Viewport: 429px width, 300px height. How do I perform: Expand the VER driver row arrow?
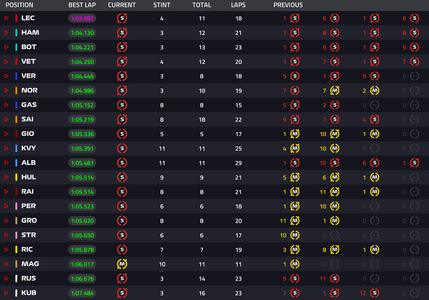coord(7,76)
